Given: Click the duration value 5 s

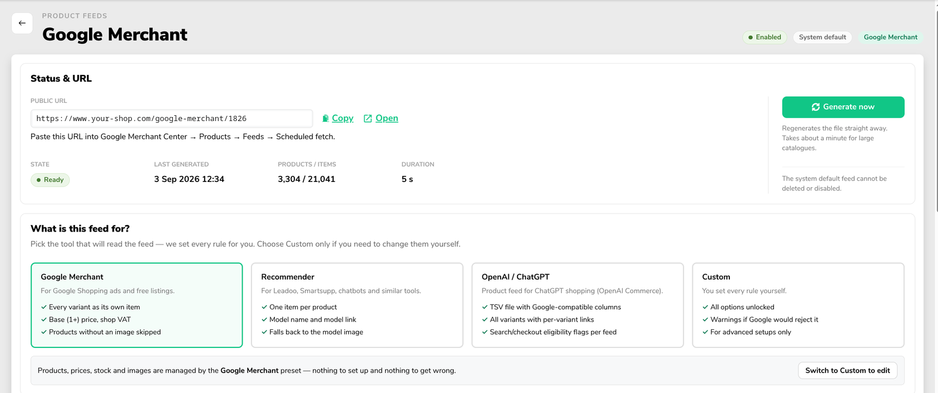Looking at the screenshot, I should click(x=407, y=179).
